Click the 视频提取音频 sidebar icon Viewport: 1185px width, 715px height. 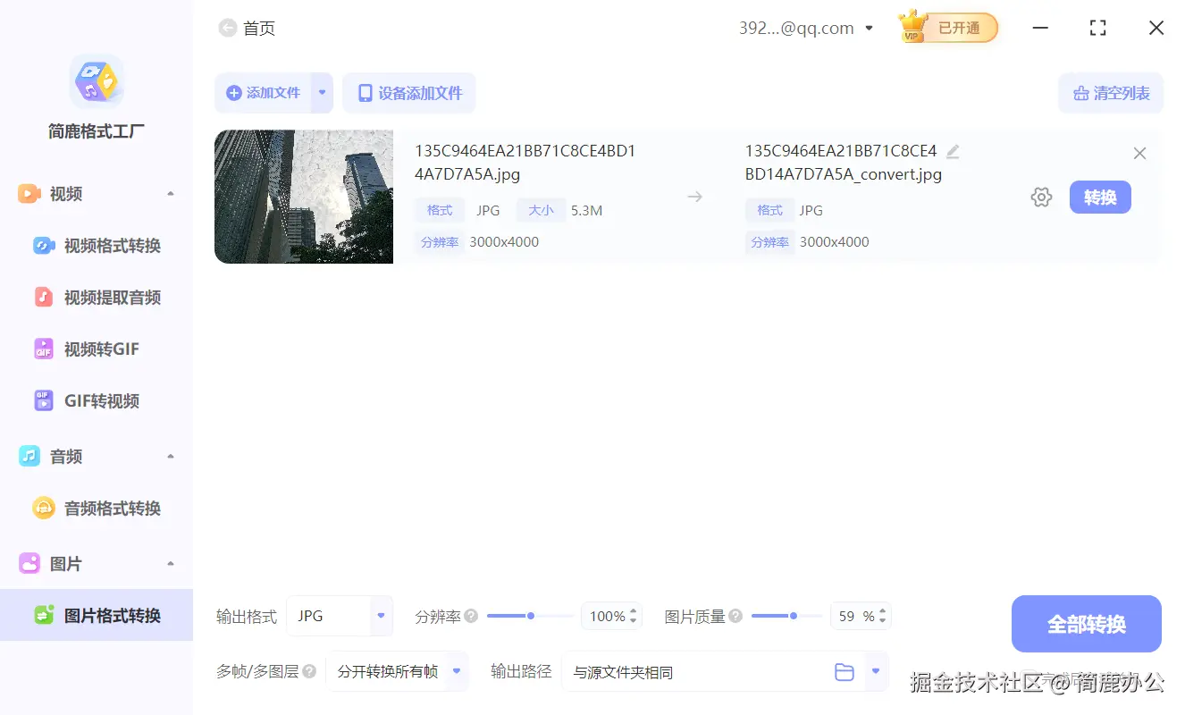tap(44, 298)
